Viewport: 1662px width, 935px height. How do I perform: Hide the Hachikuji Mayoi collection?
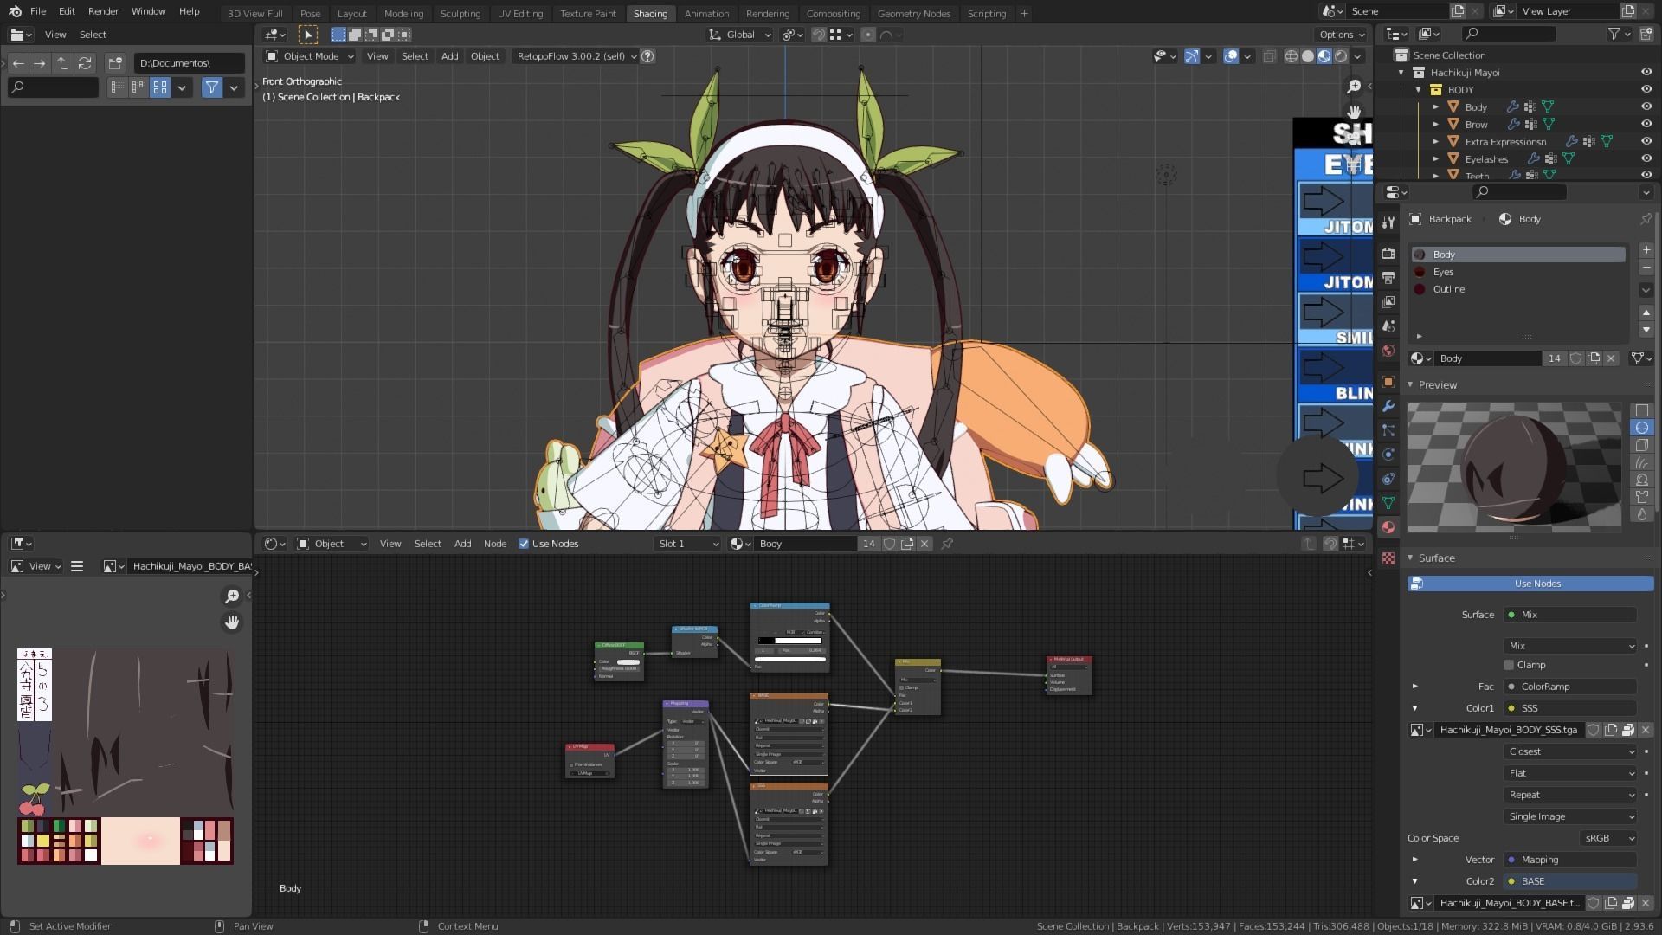pos(1646,73)
